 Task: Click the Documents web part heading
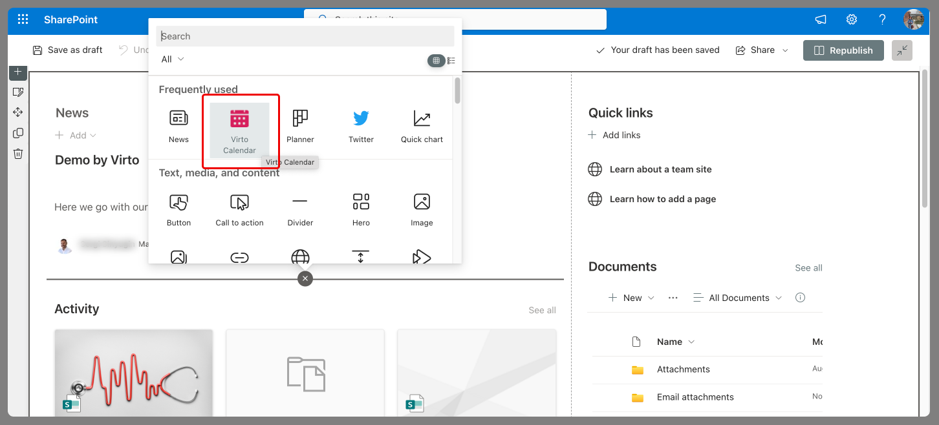point(622,267)
